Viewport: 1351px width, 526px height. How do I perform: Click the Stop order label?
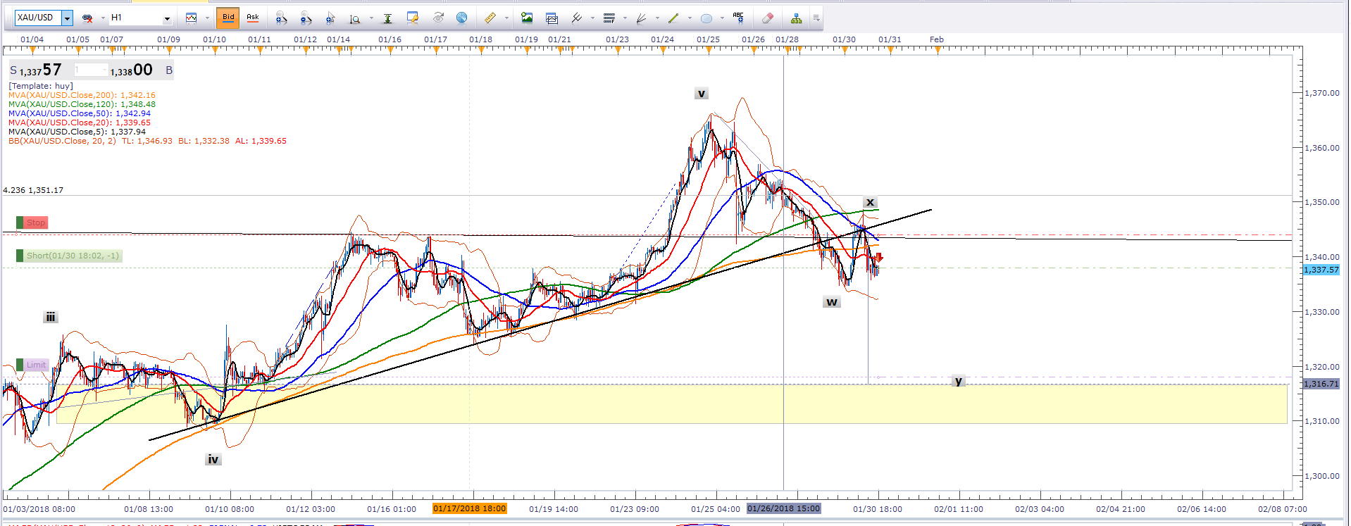(35, 223)
